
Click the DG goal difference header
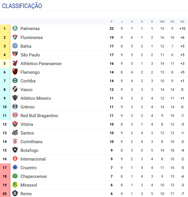tap(182, 22)
